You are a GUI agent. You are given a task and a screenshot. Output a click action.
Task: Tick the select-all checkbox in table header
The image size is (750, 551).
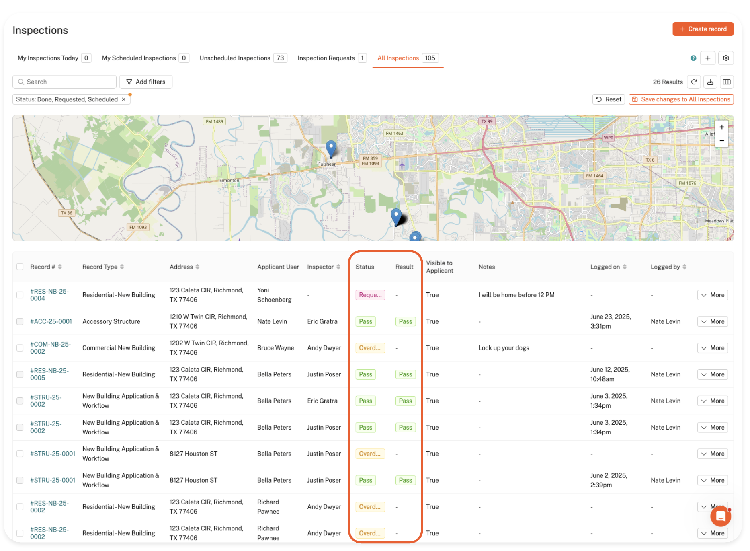click(20, 267)
